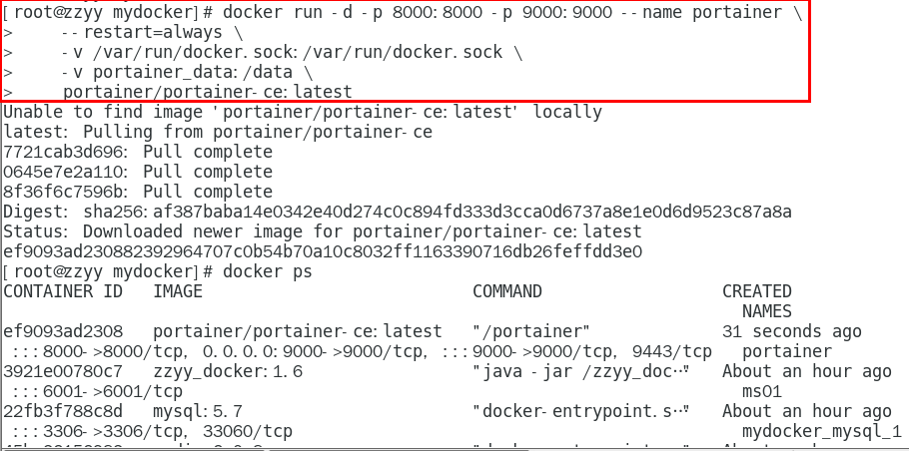Screen dimensions: 909x451
Task: Select layer 0645e7e2a110 Pull complete line
Action: point(138,172)
